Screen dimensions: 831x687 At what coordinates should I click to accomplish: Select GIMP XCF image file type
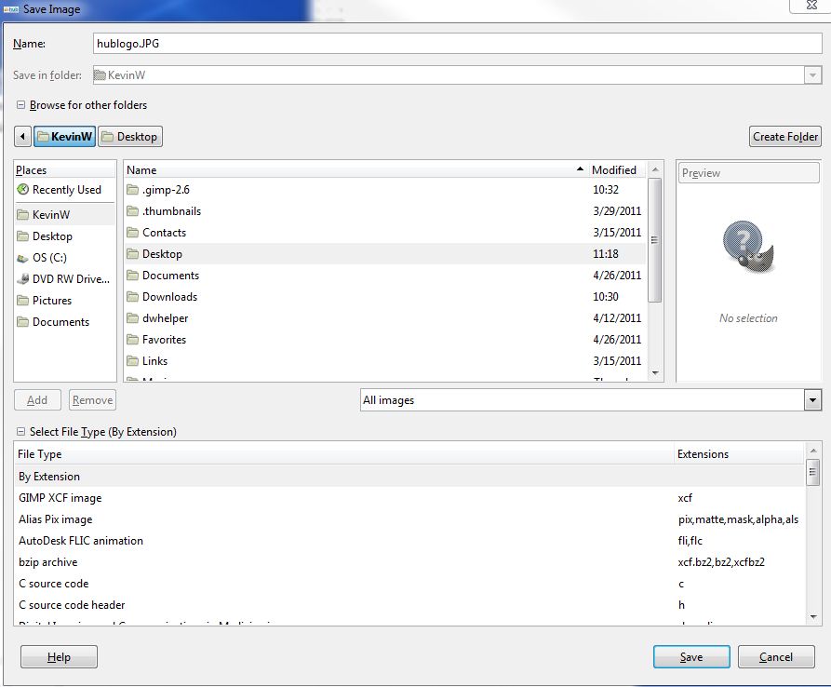pos(60,498)
